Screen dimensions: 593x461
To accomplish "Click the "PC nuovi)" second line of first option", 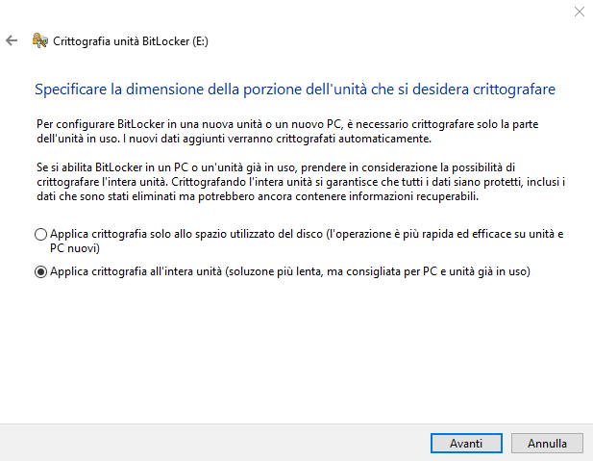I will click(75, 247).
